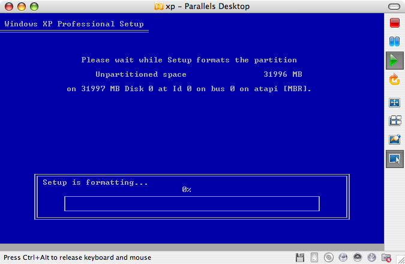
Task: Switch to full screen mode icon
Action: (394, 103)
